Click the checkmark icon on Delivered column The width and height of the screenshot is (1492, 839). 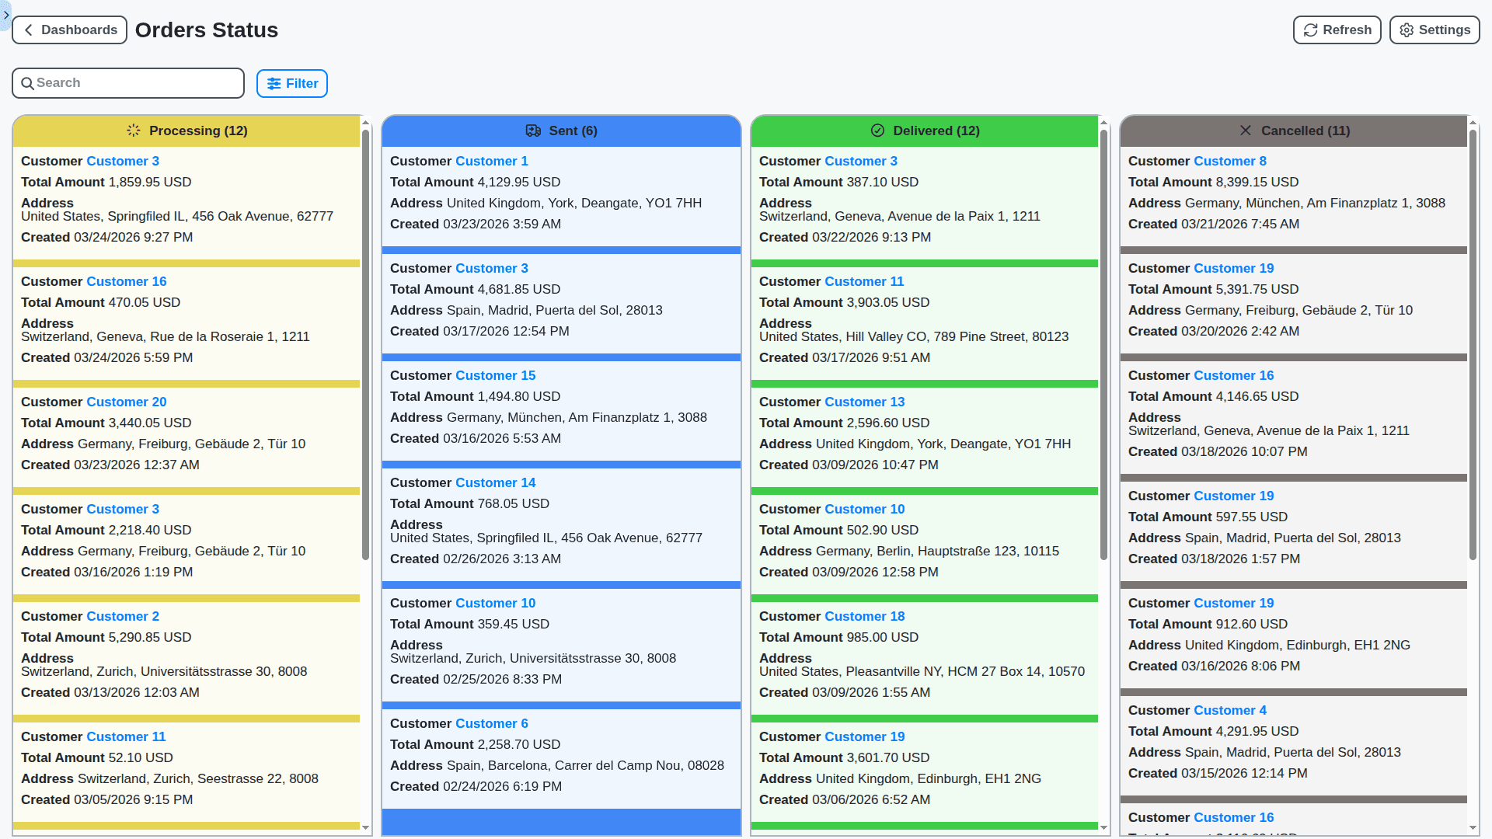pyautogui.click(x=877, y=131)
